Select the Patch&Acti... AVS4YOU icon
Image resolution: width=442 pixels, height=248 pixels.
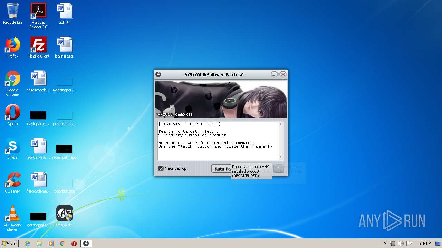pyautogui.click(x=64, y=216)
